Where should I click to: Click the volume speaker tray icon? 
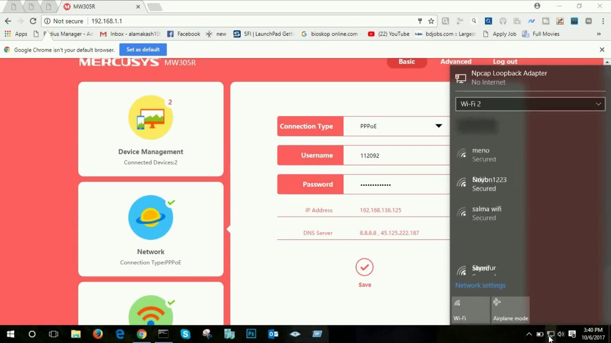(561, 334)
